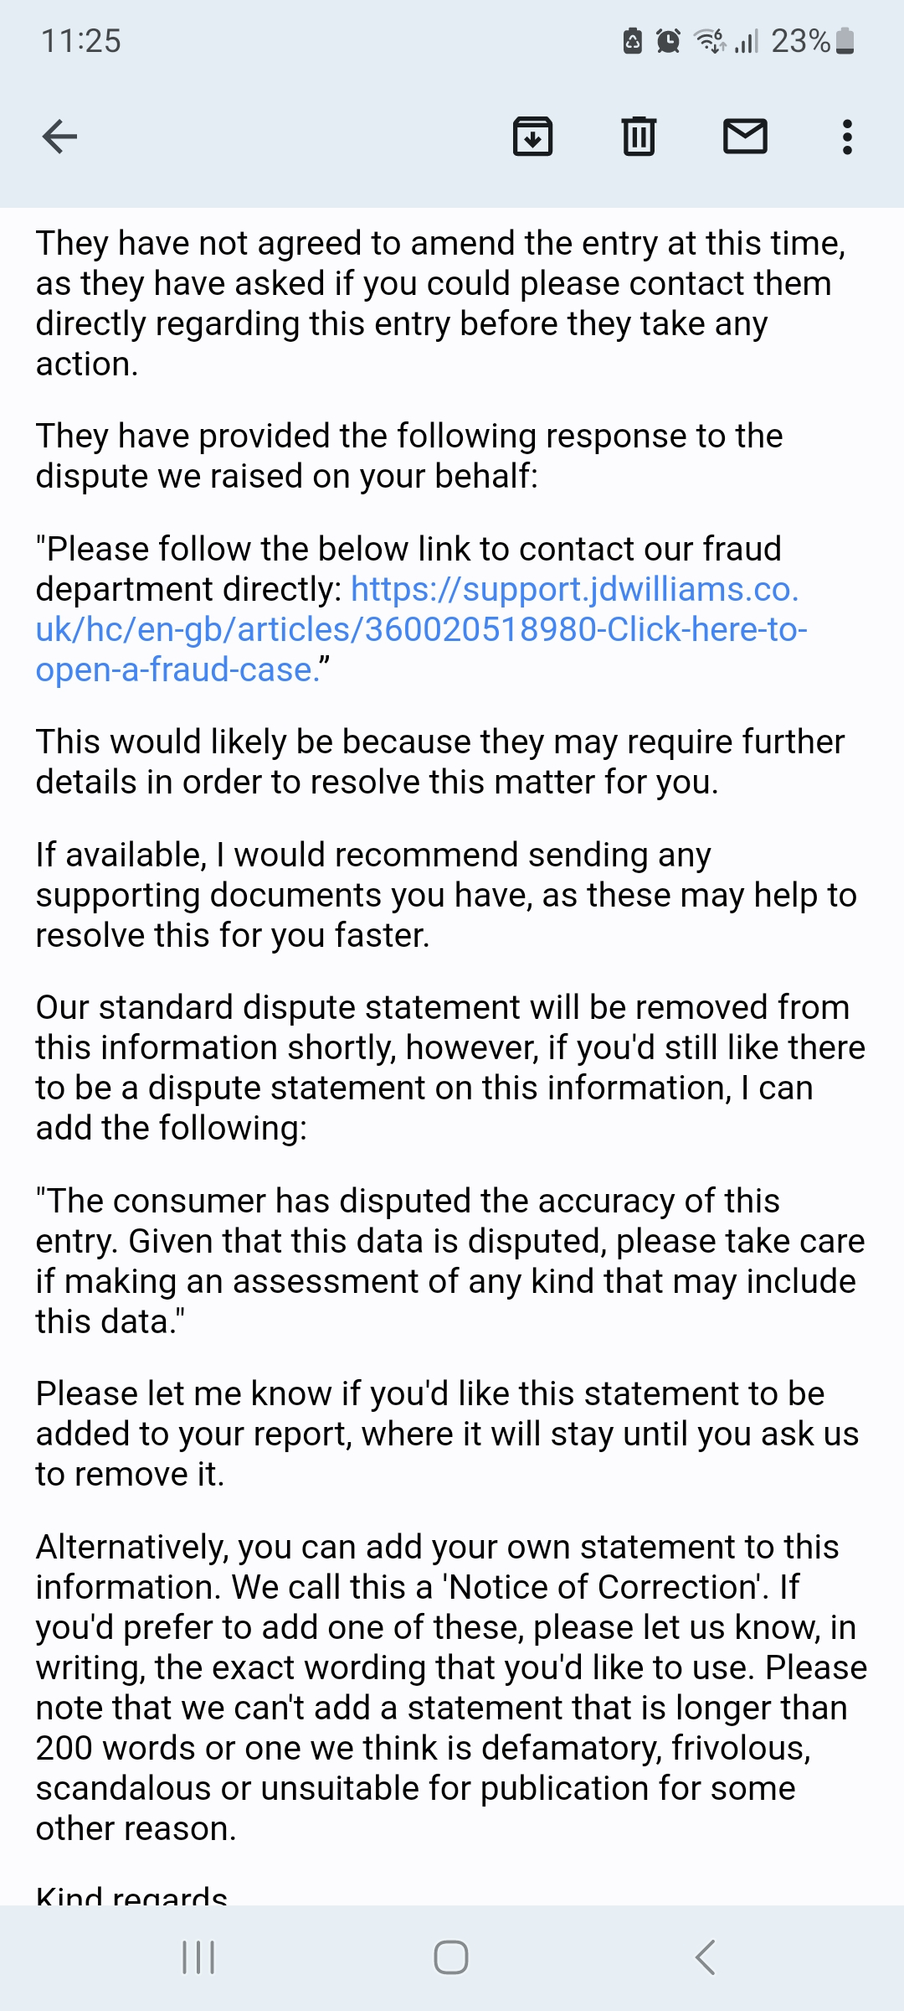Tap the alarm clock status icon
Image resolution: width=904 pixels, height=2011 pixels.
[668, 41]
